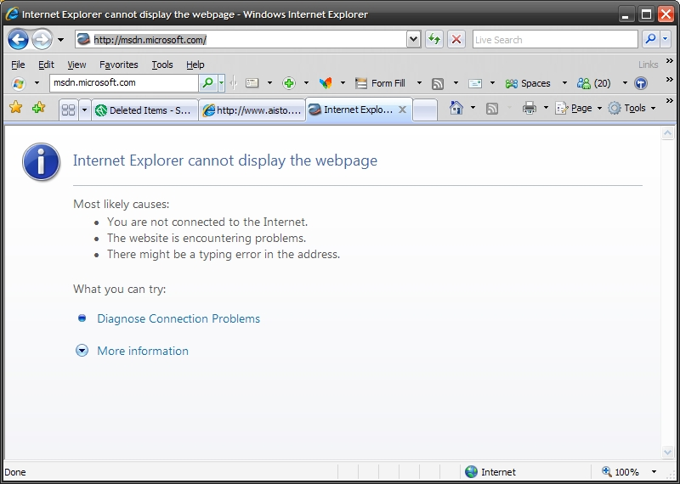
Task: Click the pop-up blocker toolbar icon
Action: click(252, 83)
